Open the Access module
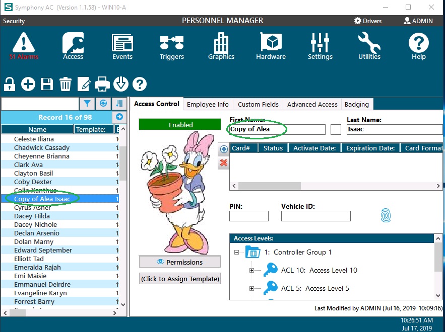Viewport: 445px width, 332px height. [x=73, y=46]
